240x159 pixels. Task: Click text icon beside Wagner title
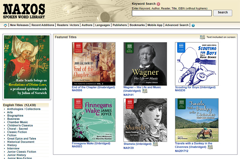(x=145, y=91)
